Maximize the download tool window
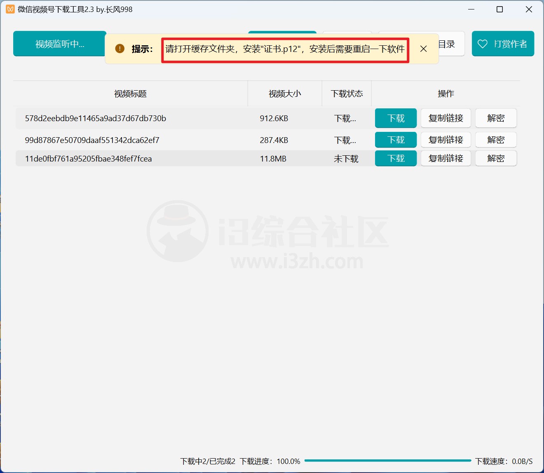The width and height of the screenshot is (544, 473). click(x=499, y=9)
